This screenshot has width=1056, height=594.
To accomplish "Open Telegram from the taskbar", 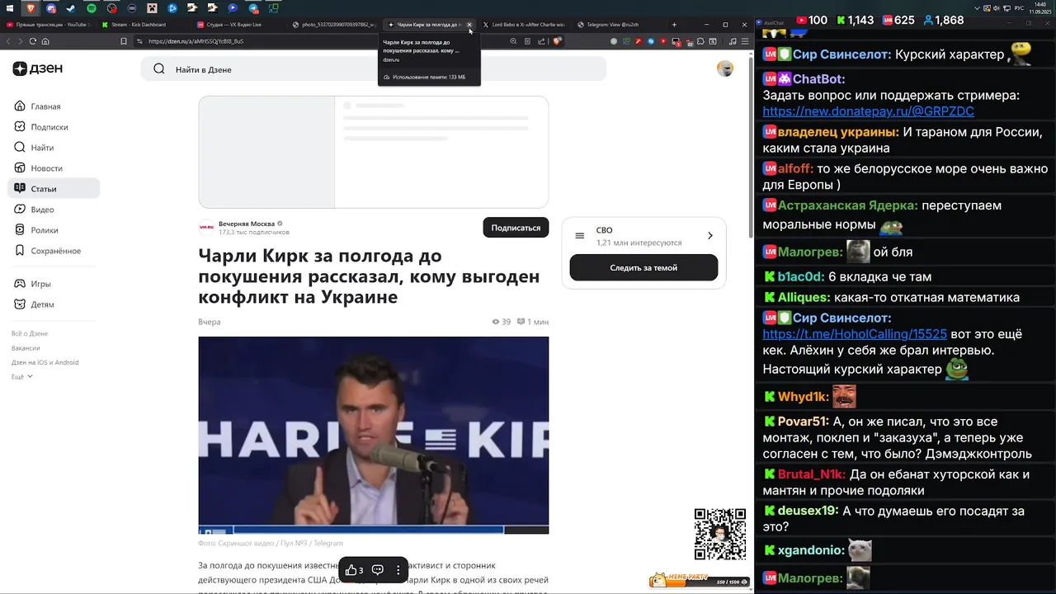I will [253, 7].
